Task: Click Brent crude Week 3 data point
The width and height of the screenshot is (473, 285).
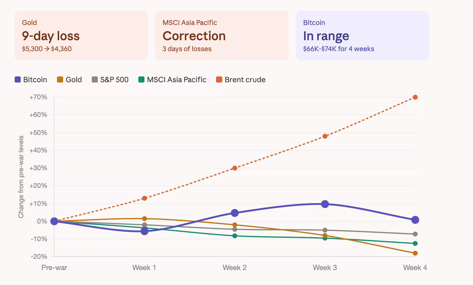Action: (325, 136)
